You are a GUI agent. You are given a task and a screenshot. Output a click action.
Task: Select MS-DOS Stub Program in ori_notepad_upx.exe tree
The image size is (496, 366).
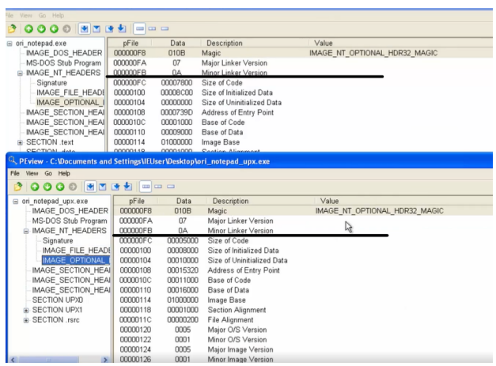tap(70, 221)
